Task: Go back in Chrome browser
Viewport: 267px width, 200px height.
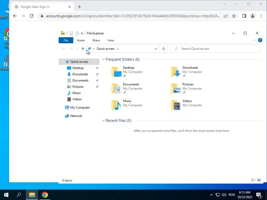Action: [x=15, y=16]
